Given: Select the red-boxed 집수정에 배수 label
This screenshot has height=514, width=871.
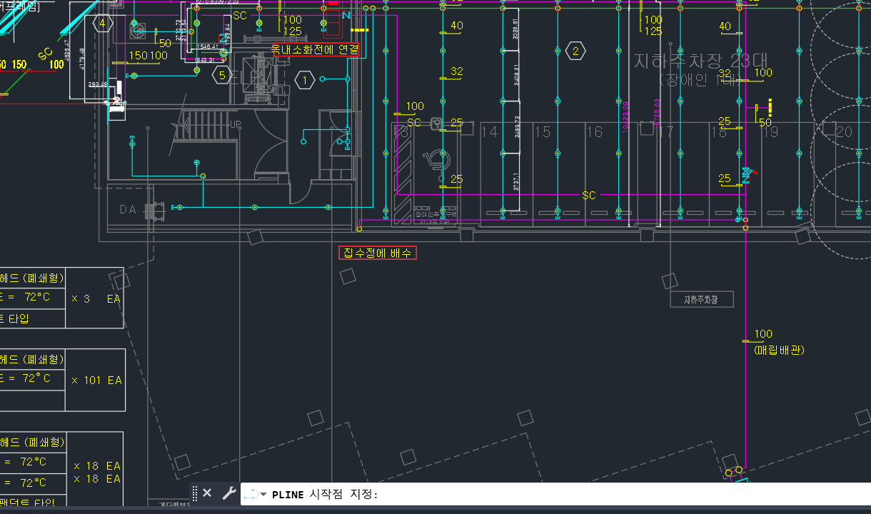Looking at the screenshot, I should (x=377, y=253).
